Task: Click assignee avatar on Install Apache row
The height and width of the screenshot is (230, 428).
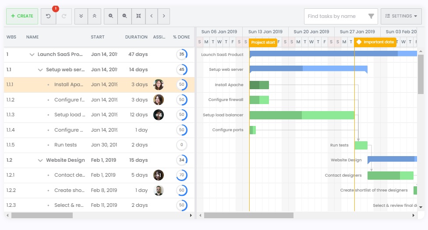Action: pyautogui.click(x=159, y=85)
